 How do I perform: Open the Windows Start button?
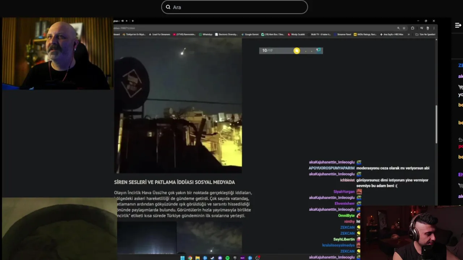coord(182,257)
